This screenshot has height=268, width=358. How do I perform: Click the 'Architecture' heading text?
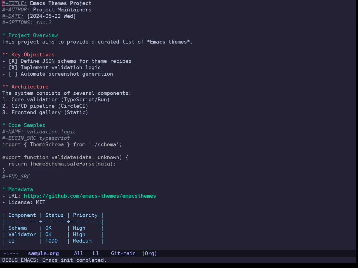tap(30, 87)
